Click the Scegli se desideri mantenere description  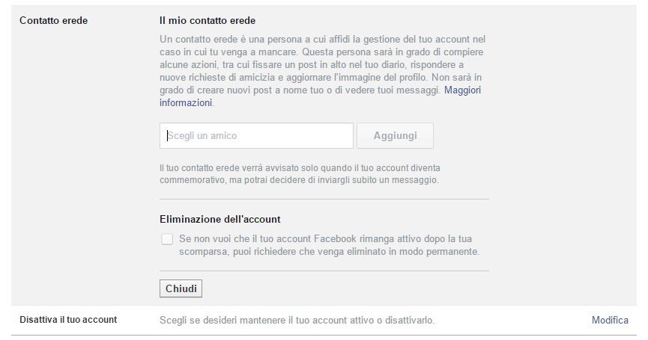[297, 321]
